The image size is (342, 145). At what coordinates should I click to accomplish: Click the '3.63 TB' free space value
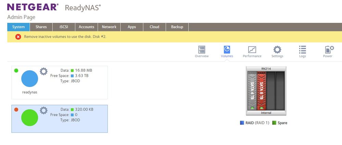point(82,76)
